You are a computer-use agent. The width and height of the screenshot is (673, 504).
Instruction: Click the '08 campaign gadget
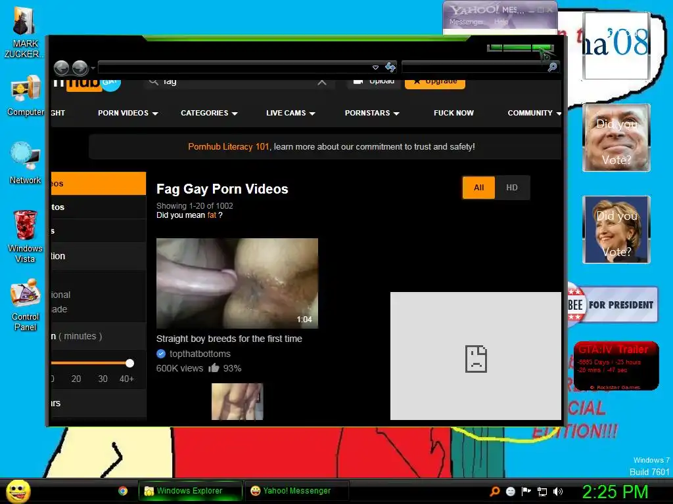coord(616,45)
